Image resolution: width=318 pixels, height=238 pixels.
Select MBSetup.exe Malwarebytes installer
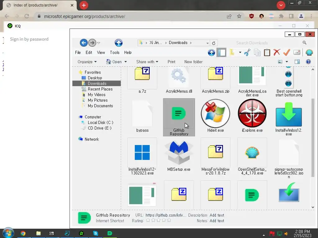tap(179, 156)
